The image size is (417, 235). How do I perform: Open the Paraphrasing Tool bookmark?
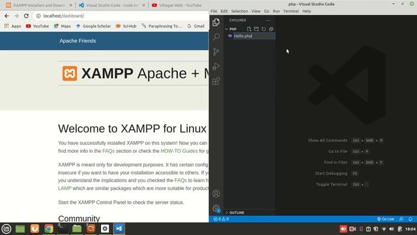162,26
